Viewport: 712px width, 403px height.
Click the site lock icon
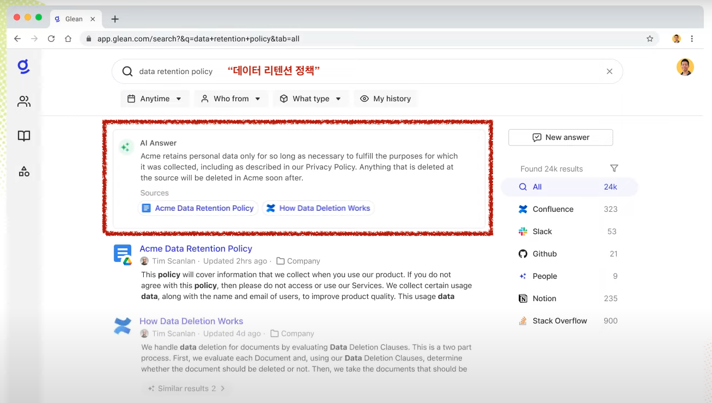point(89,39)
